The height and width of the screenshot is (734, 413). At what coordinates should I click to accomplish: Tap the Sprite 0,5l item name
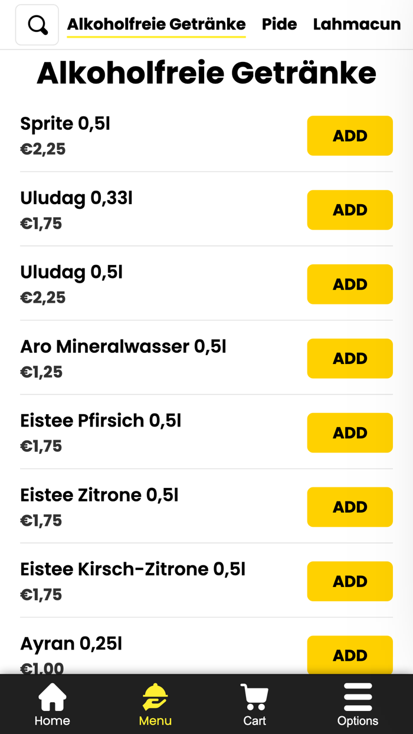point(65,124)
